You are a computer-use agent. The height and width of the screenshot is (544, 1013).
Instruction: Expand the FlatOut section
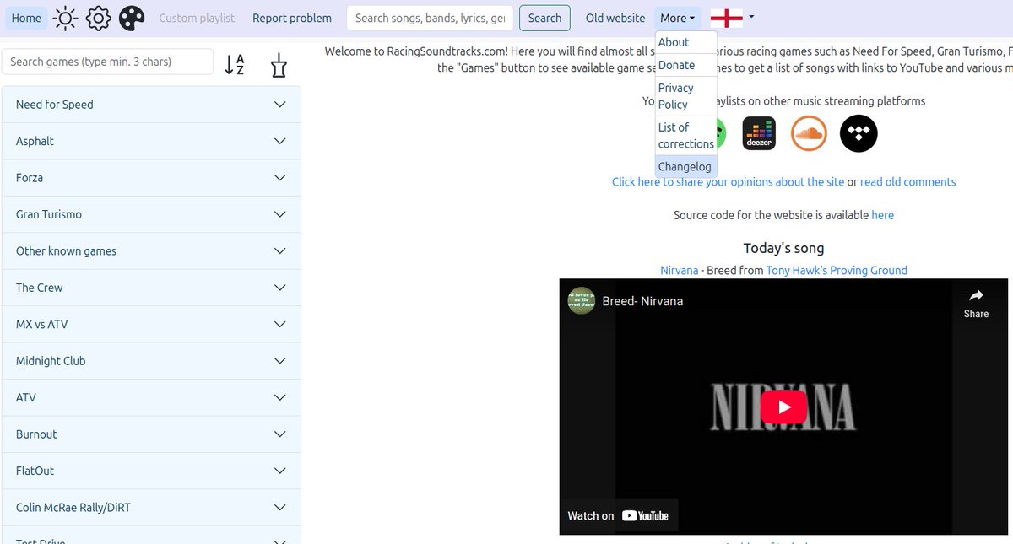tap(151, 471)
